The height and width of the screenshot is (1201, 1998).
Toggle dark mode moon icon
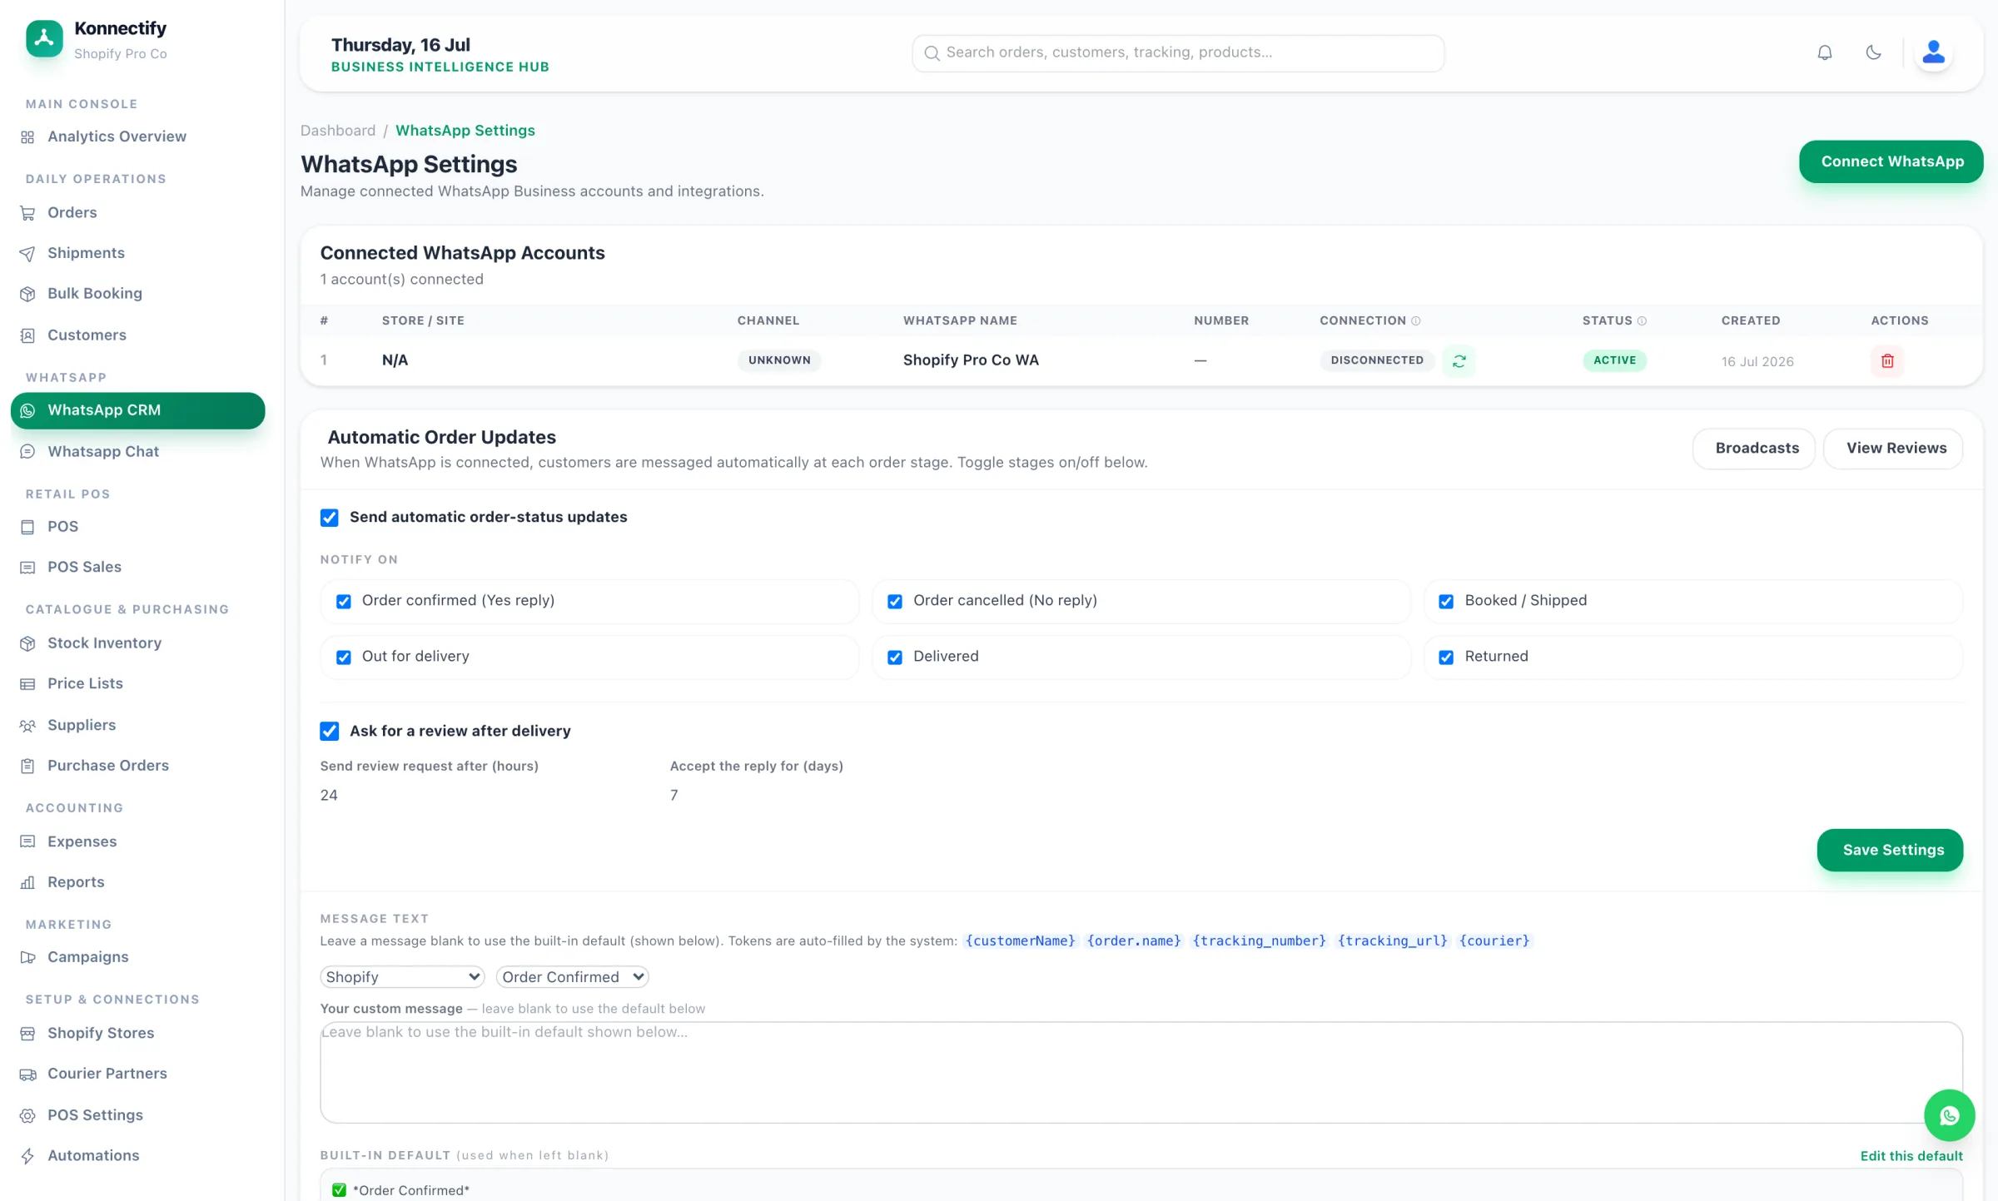tap(1873, 53)
